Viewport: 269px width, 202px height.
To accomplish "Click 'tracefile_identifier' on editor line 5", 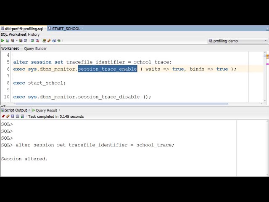I will coord(95,62).
